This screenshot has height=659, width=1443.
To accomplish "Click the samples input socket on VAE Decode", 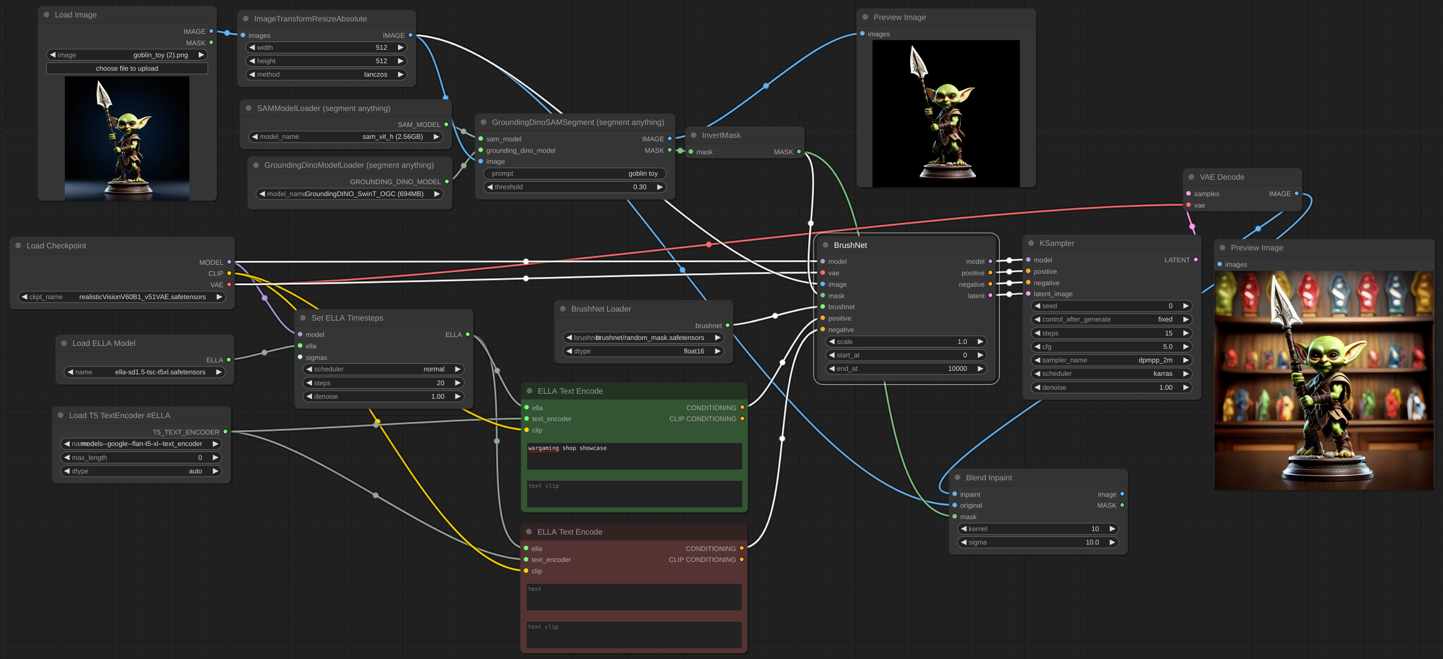I will click(1188, 194).
